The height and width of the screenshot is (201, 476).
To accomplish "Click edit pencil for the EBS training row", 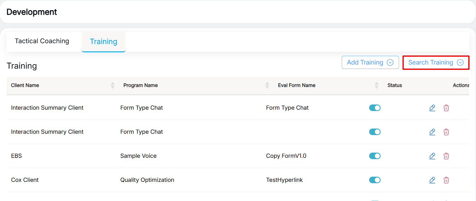I will tap(432, 156).
